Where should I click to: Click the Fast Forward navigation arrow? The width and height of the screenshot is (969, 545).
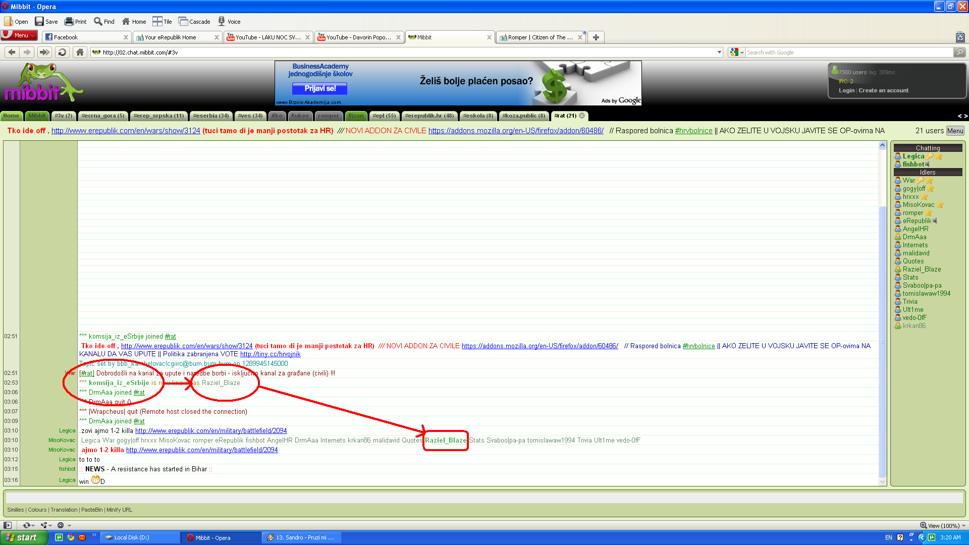[x=44, y=52]
